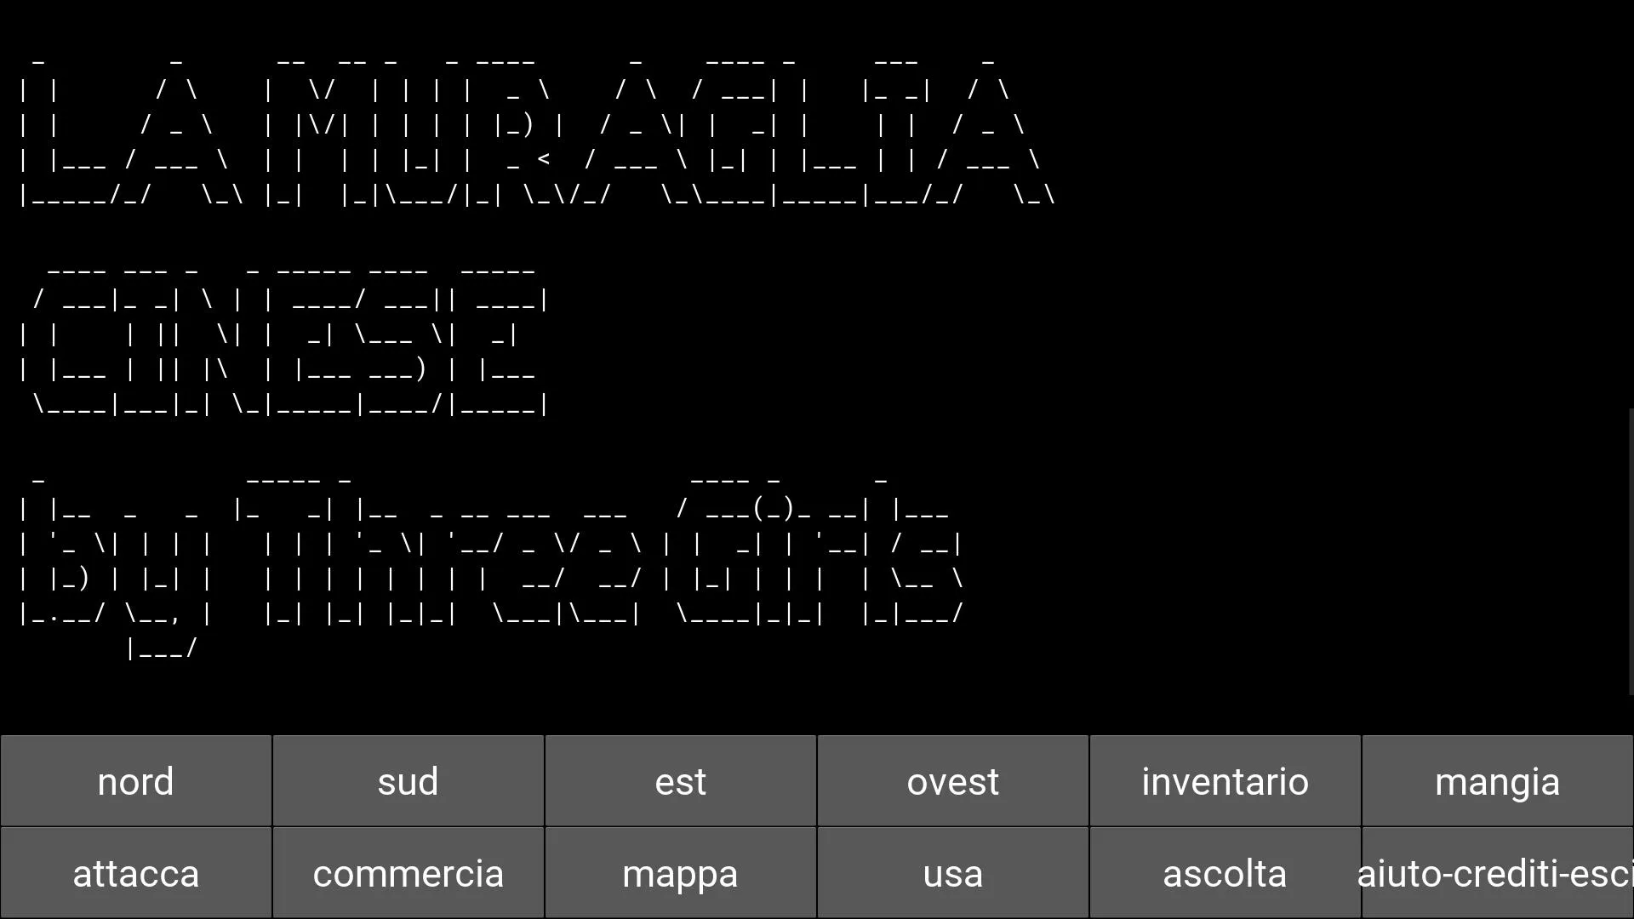Click the 'nord' navigation button
Viewport: 1634px width, 919px height.
click(x=136, y=782)
